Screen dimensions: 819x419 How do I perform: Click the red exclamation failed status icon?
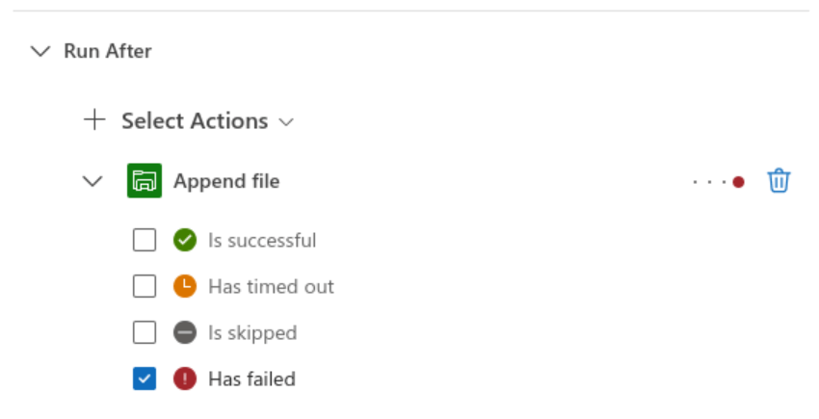point(185,379)
